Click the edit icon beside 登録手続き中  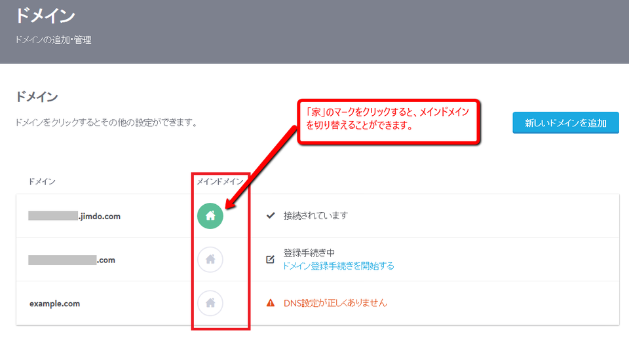point(271,259)
